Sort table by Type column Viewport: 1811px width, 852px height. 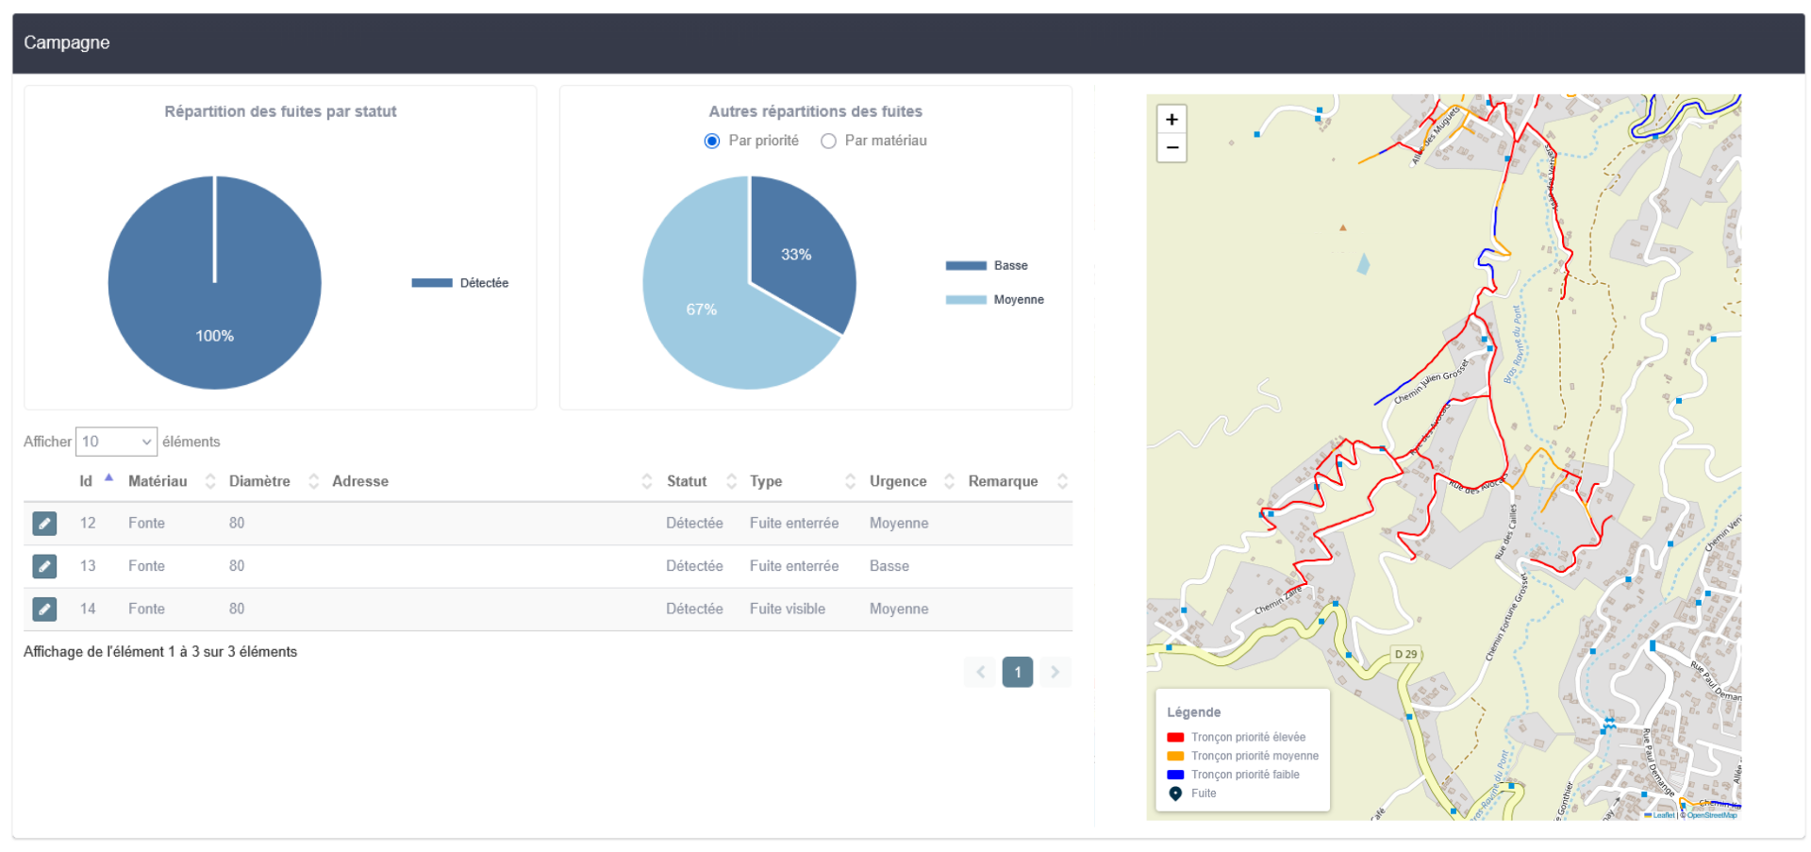point(802,481)
